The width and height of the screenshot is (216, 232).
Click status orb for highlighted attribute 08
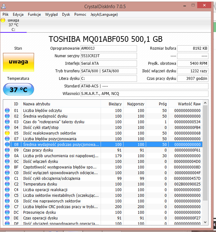(x=7, y=144)
